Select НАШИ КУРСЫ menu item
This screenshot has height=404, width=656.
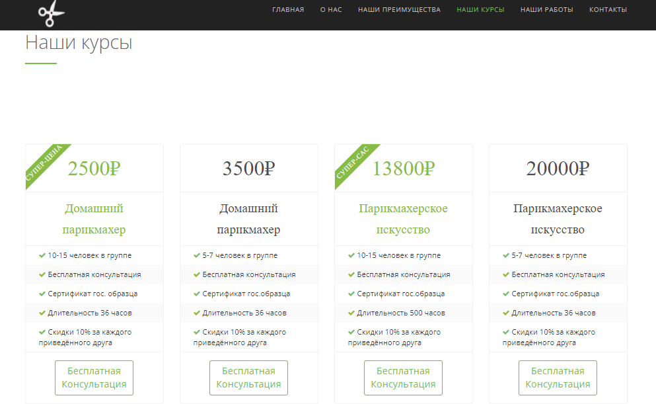coord(480,10)
